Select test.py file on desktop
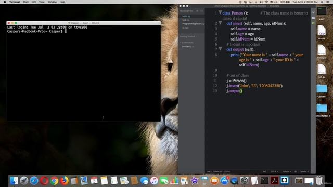 (x=322, y=71)
